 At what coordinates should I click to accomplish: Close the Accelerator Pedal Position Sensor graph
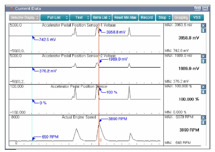(x=203, y=87)
